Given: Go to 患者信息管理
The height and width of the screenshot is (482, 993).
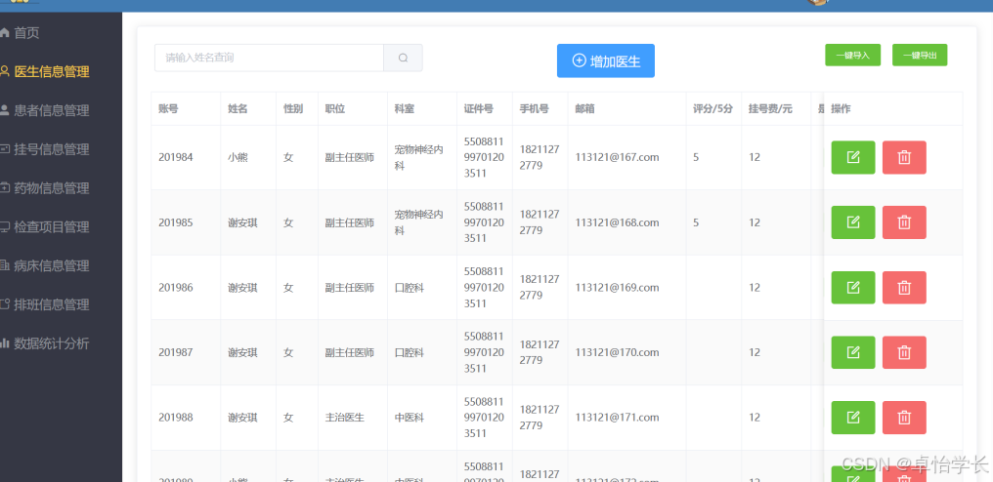Looking at the screenshot, I should (x=61, y=110).
